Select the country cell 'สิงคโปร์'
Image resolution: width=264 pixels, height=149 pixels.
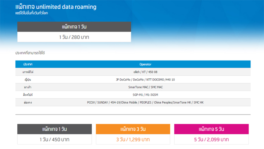pyautogui.click(x=28, y=95)
